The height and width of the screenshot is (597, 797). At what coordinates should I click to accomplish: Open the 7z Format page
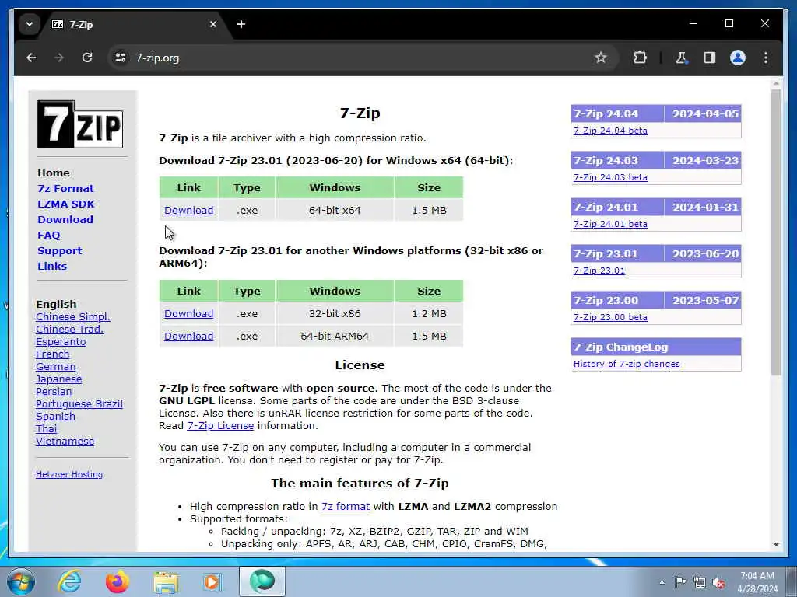(x=65, y=188)
